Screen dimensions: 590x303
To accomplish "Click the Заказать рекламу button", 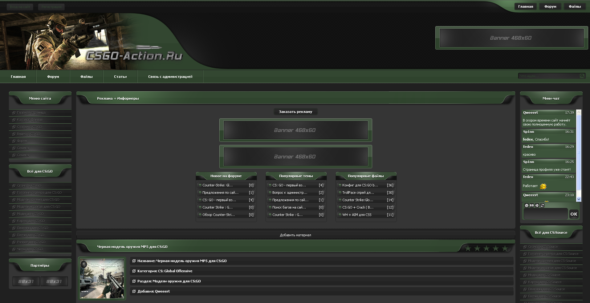I will coord(295,112).
